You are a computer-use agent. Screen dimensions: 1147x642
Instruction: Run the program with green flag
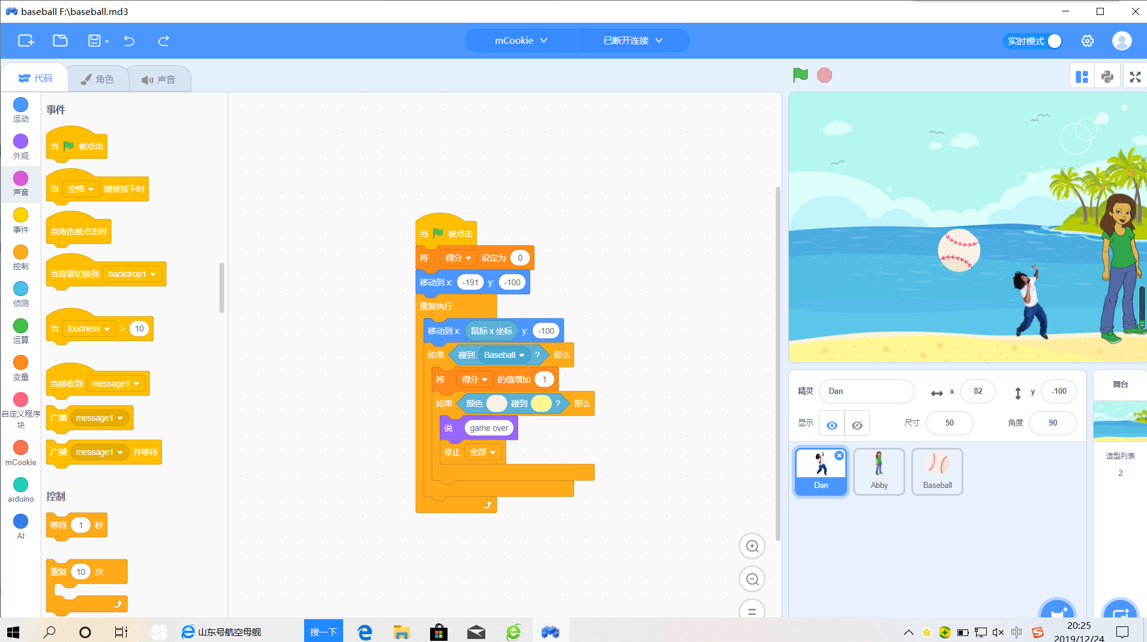(800, 75)
